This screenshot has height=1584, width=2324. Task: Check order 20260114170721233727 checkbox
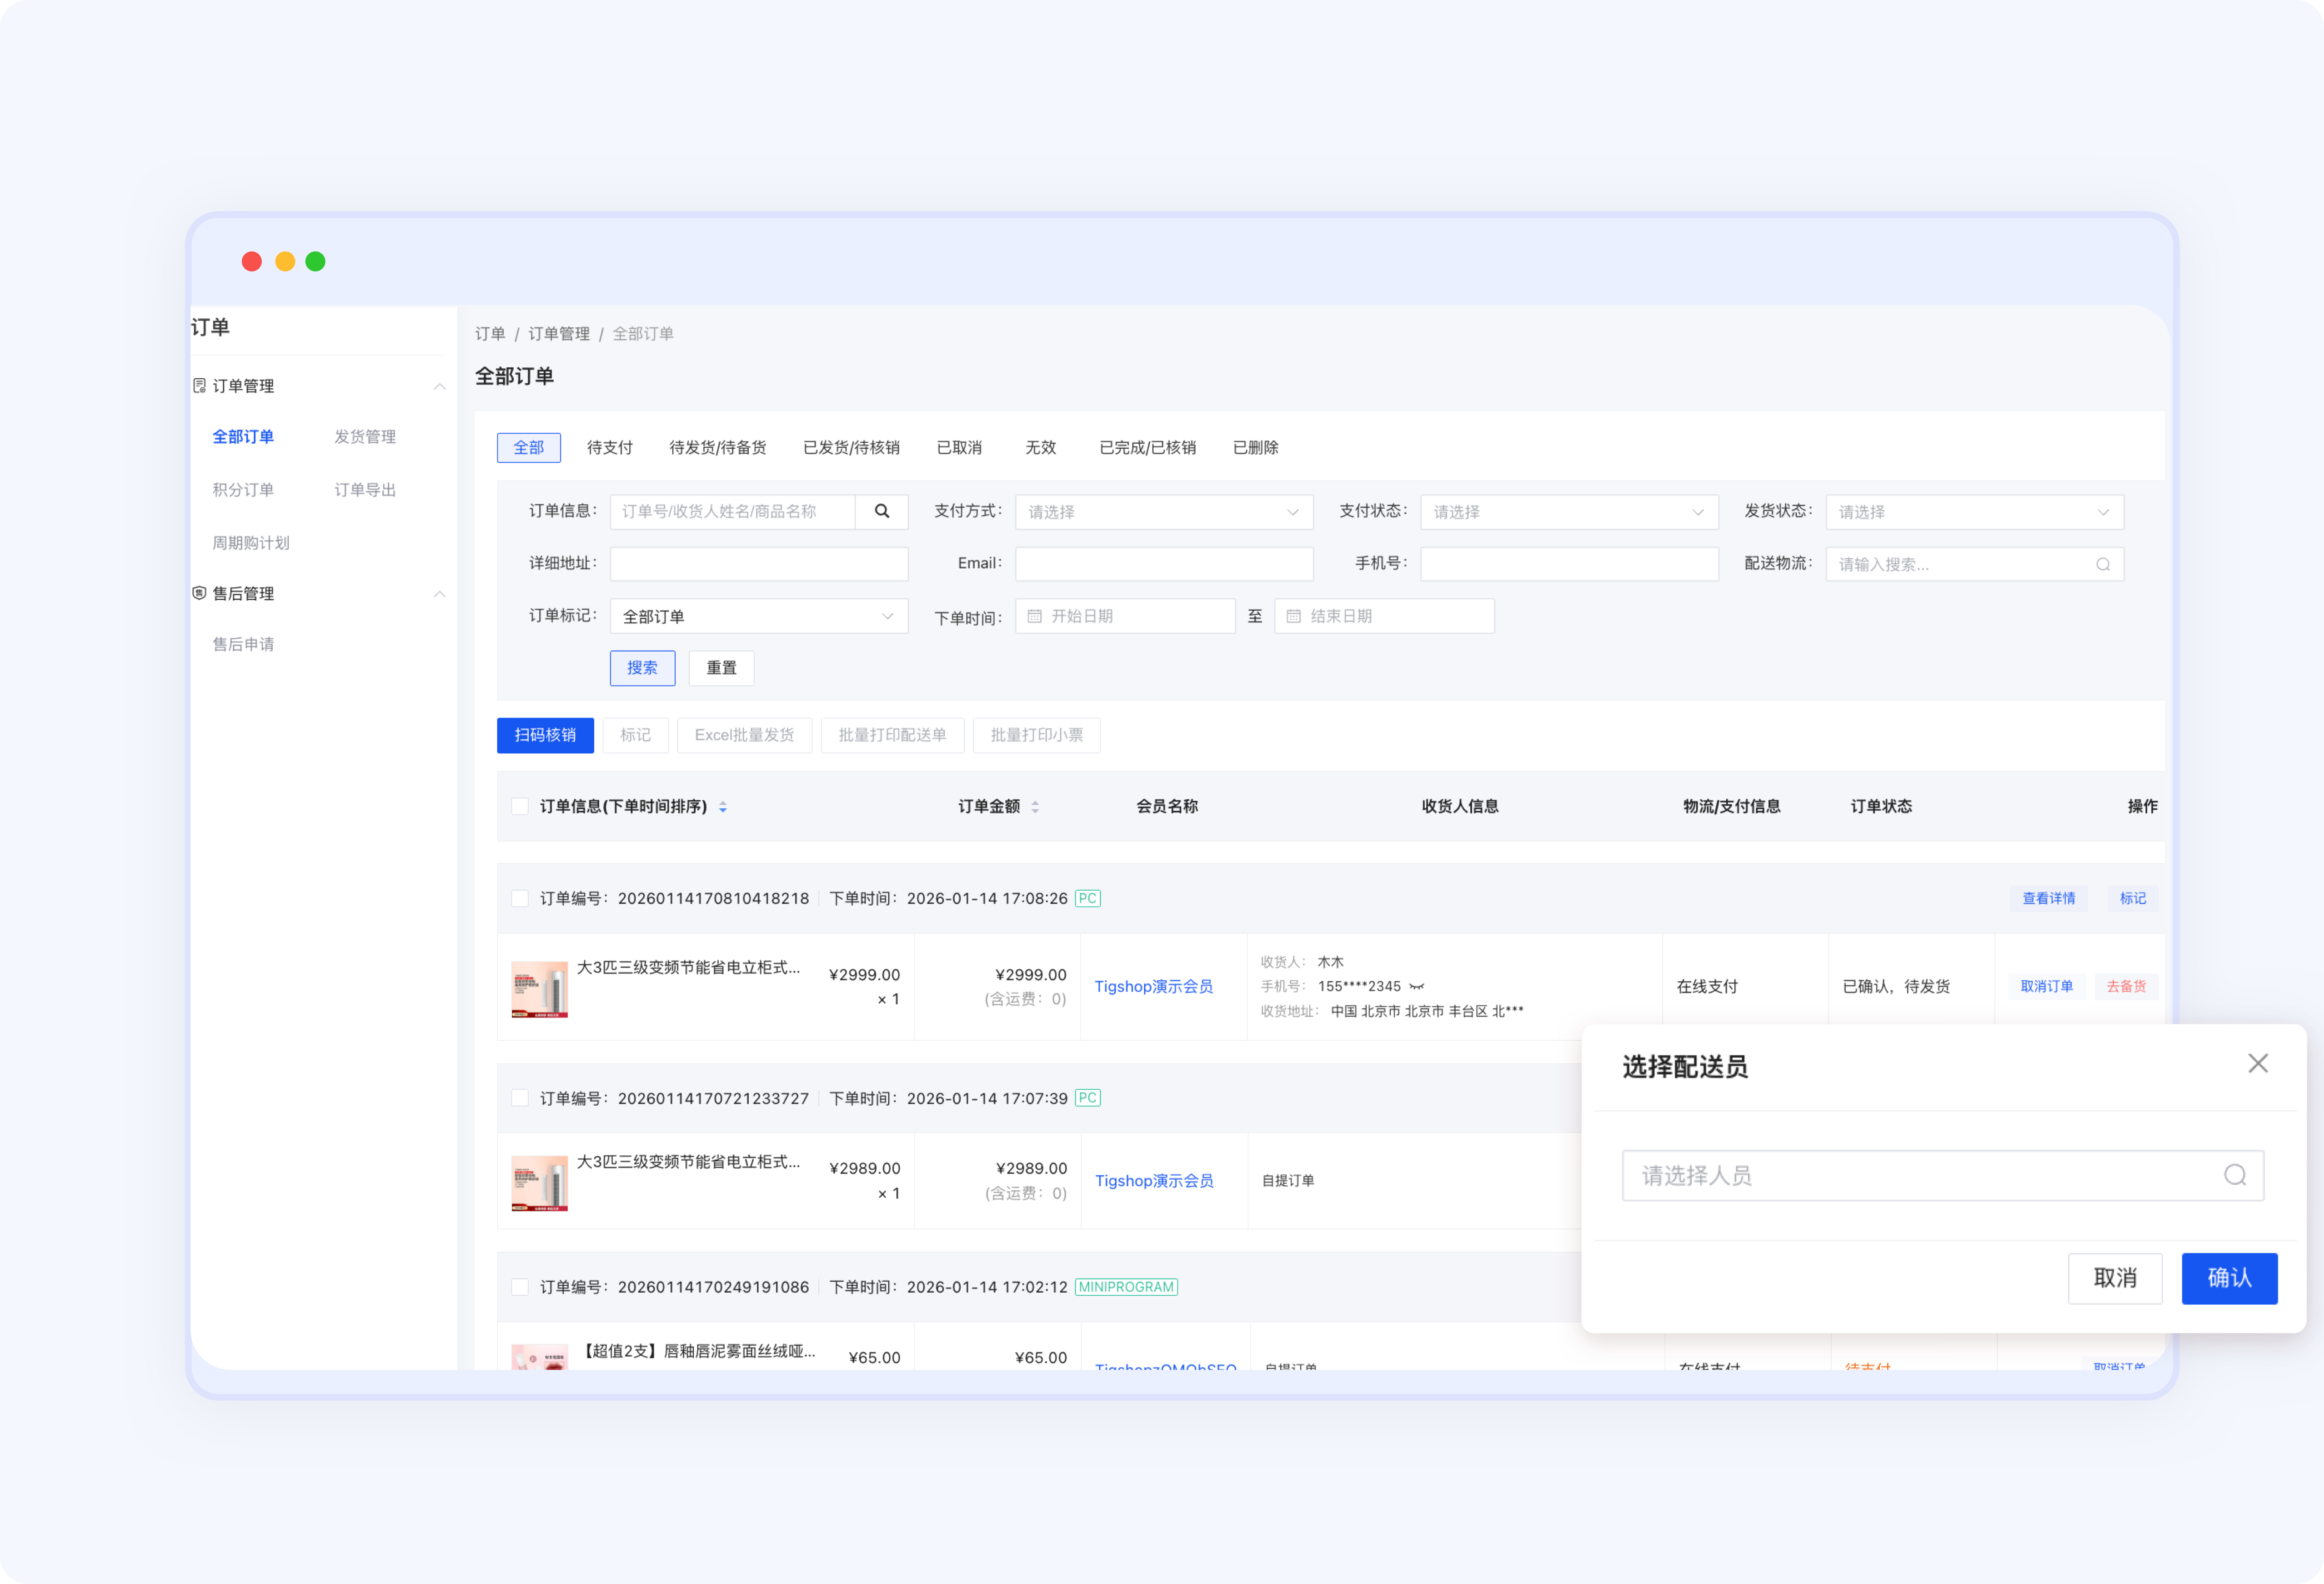[520, 1098]
